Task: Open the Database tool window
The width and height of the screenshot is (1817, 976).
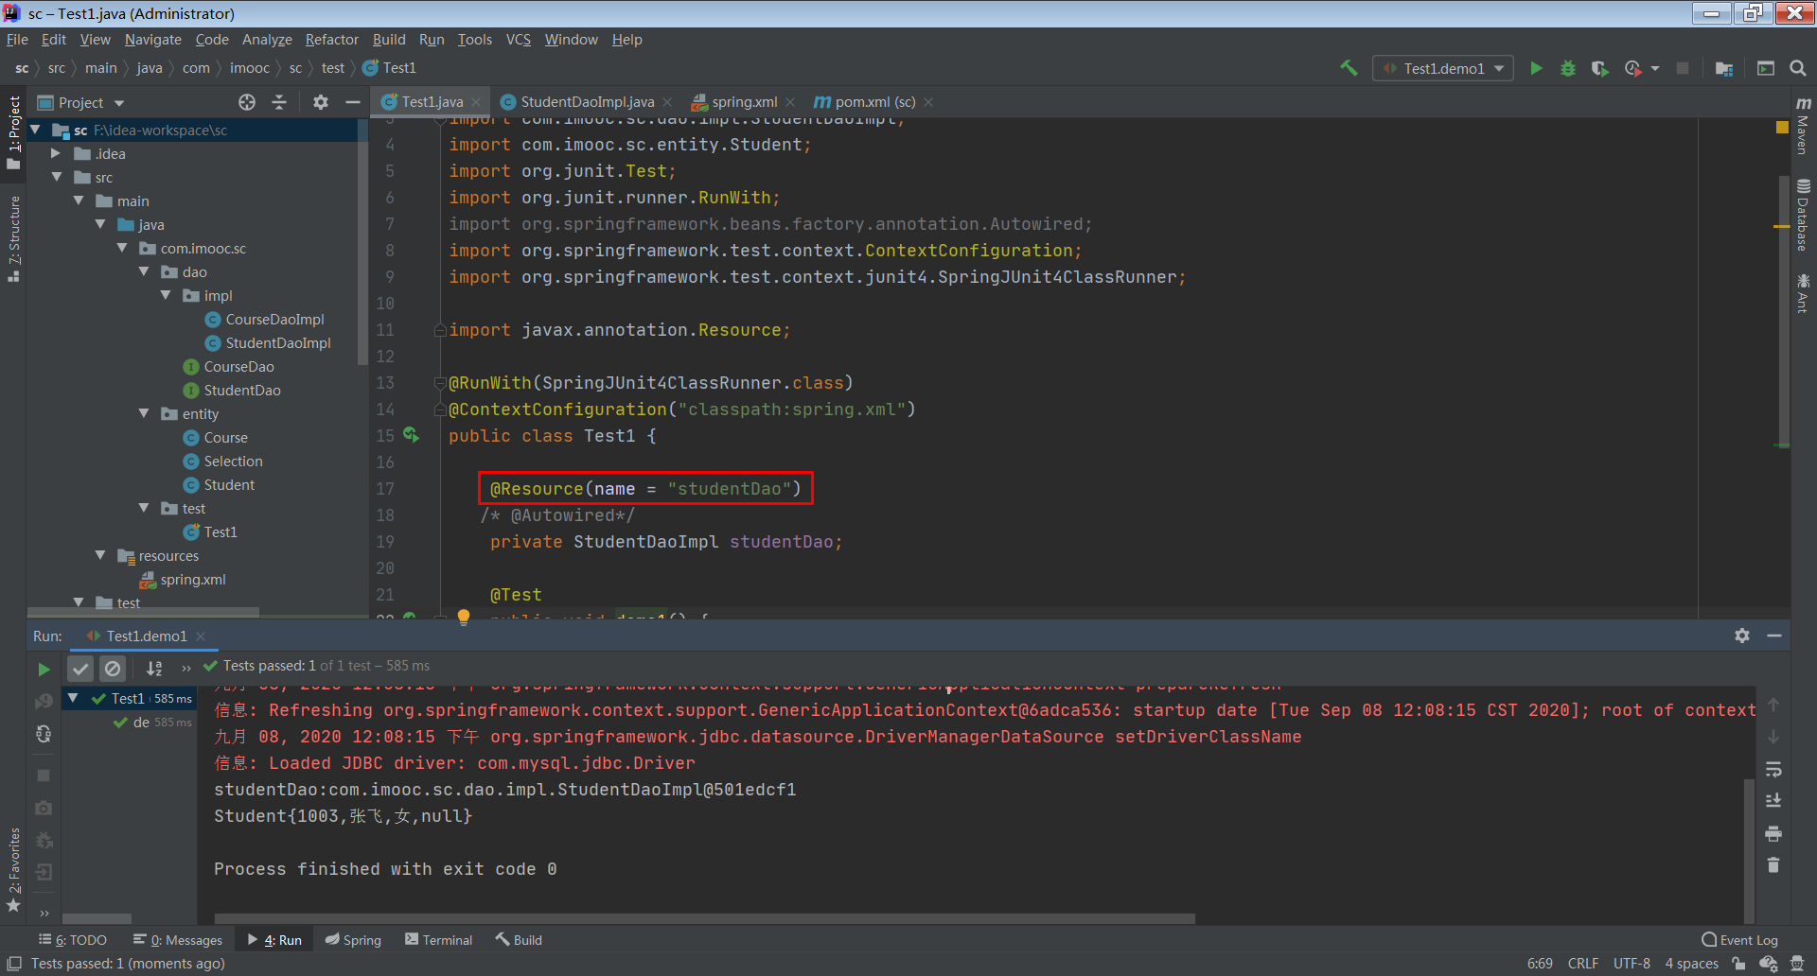Action: [x=1803, y=216]
